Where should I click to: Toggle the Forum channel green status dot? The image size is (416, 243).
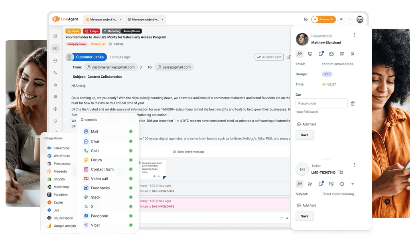click(130, 160)
